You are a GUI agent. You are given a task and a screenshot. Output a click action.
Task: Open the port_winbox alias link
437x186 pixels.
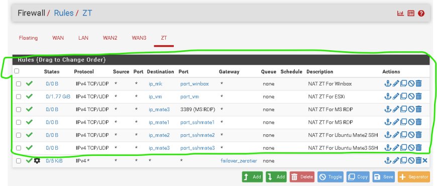[x=194, y=83]
